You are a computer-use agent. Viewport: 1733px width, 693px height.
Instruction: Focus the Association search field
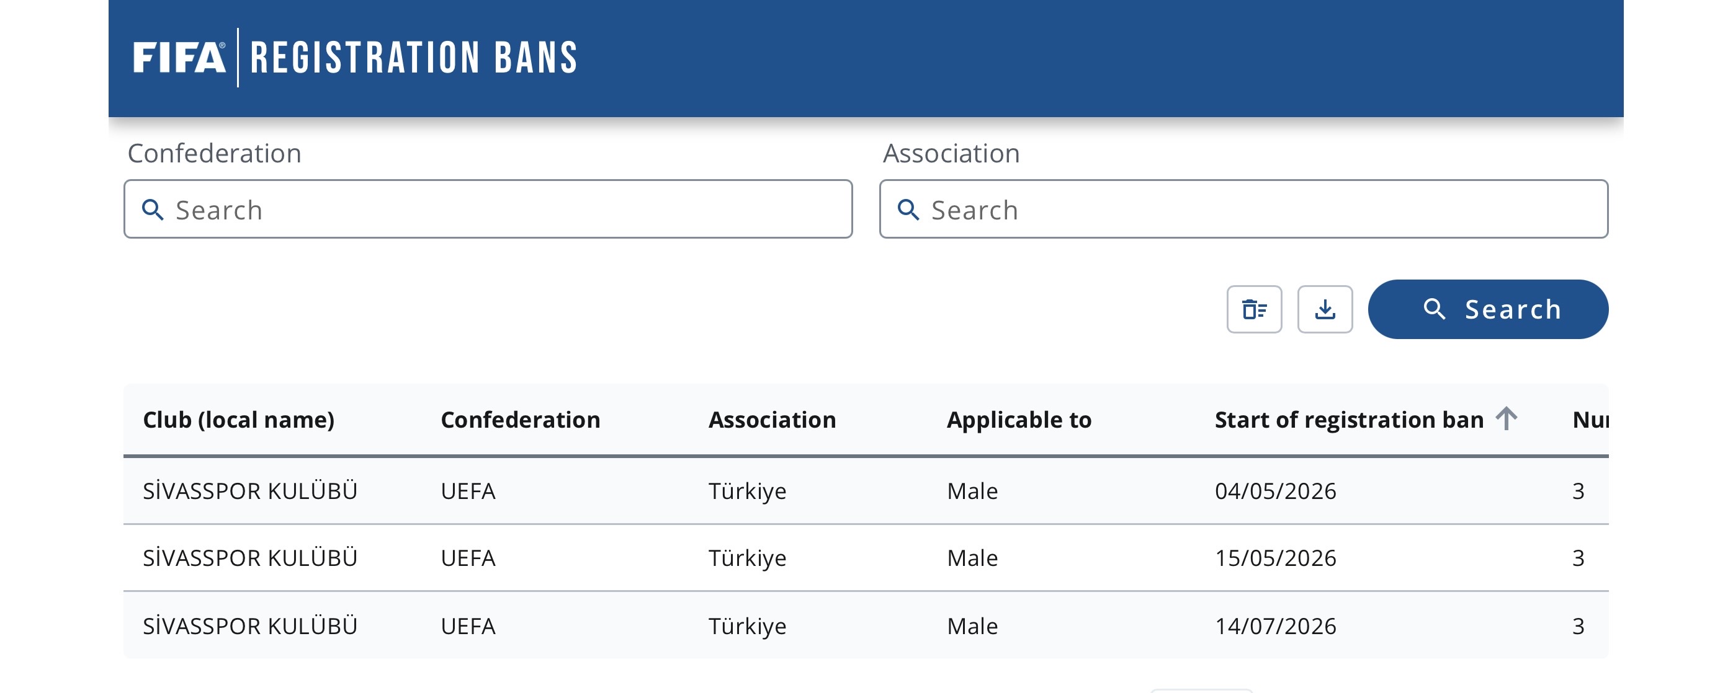(1243, 209)
